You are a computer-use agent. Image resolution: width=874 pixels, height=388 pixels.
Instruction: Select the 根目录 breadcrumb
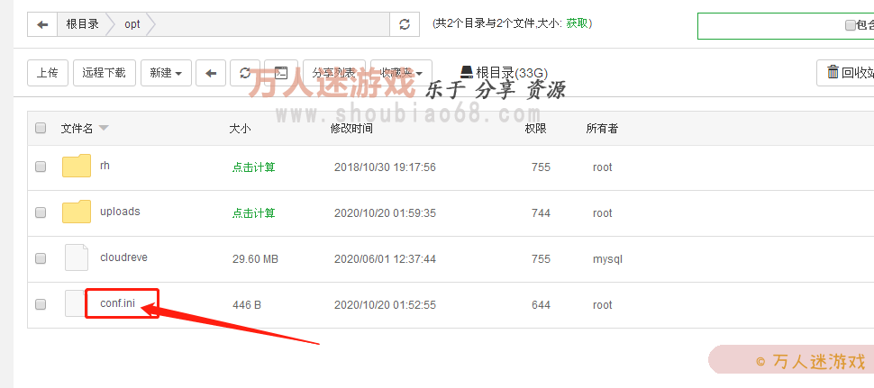[x=83, y=24]
